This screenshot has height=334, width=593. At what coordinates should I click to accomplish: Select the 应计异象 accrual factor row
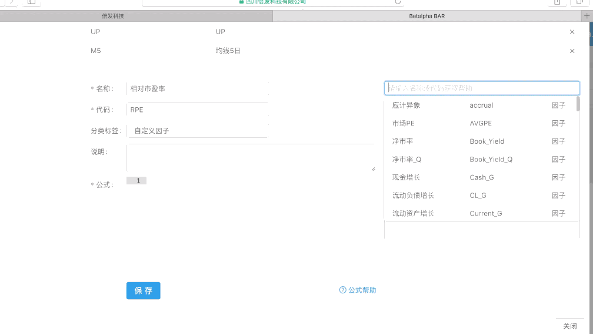(x=479, y=105)
